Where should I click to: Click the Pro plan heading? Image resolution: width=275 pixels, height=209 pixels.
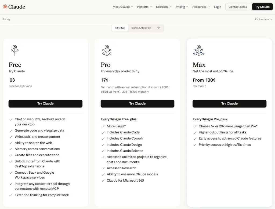[x=106, y=65]
